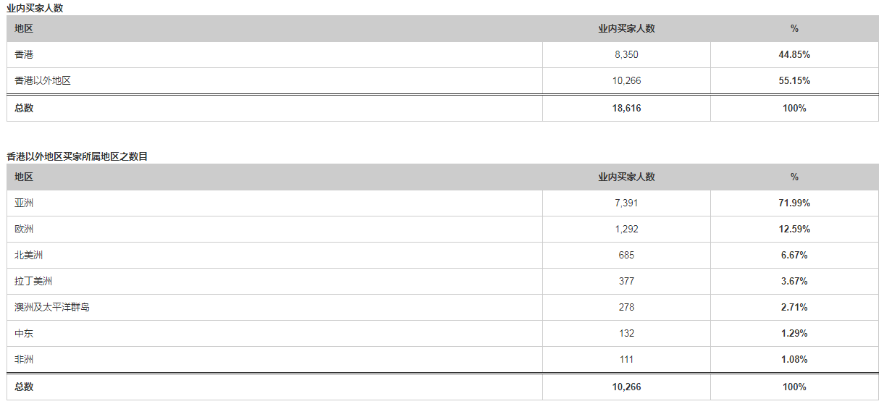Click the 中东 row label

[x=24, y=334]
